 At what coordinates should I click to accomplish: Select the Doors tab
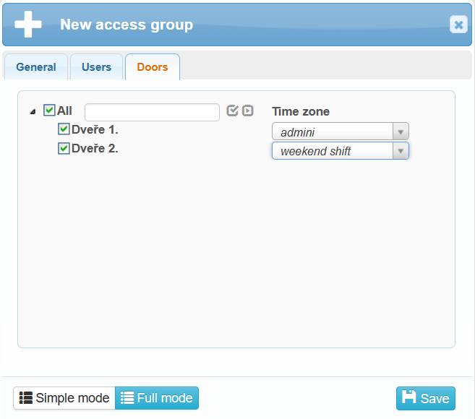152,67
